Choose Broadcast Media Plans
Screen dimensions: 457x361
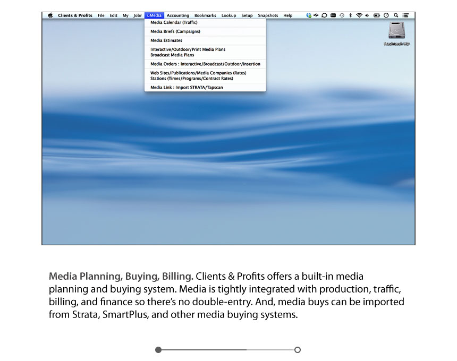(x=172, y=55)
